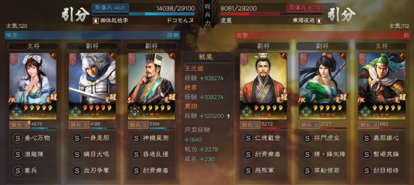Select 賈詡's card portrait
The height and width of the screenshot is (185, 414).
pyautogui.click(x=151, y=86)
